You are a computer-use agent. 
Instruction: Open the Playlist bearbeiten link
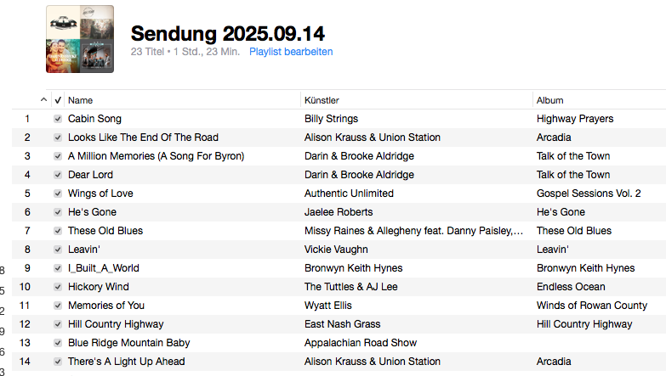[x=291, y=52]
